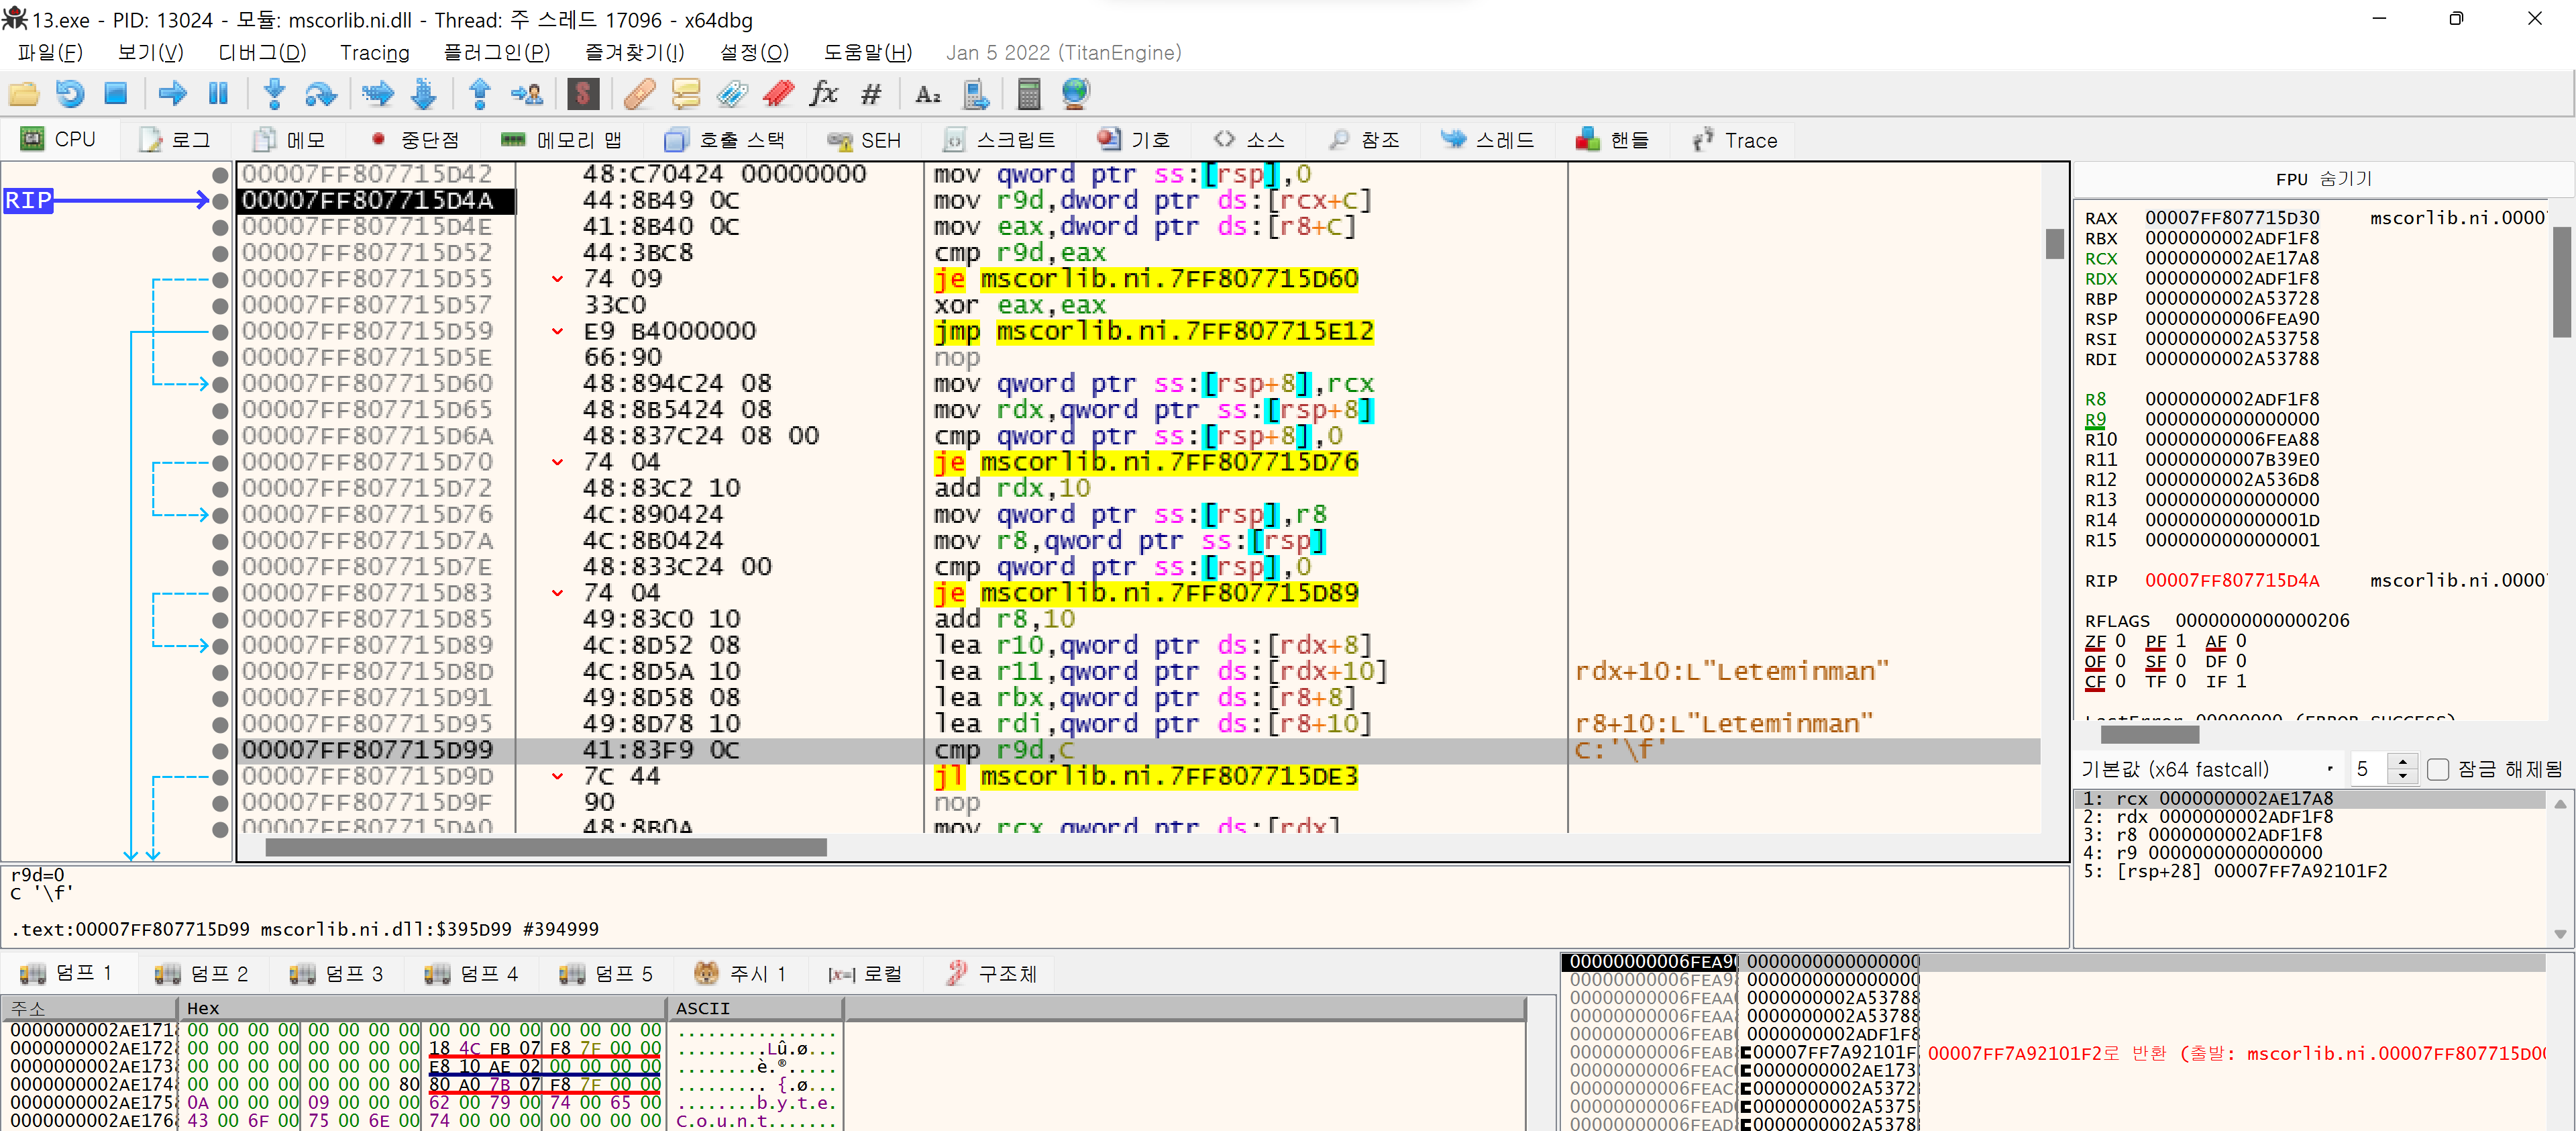Pause execution
This screenshot has width=2576, height=1131.
[218, 94]
